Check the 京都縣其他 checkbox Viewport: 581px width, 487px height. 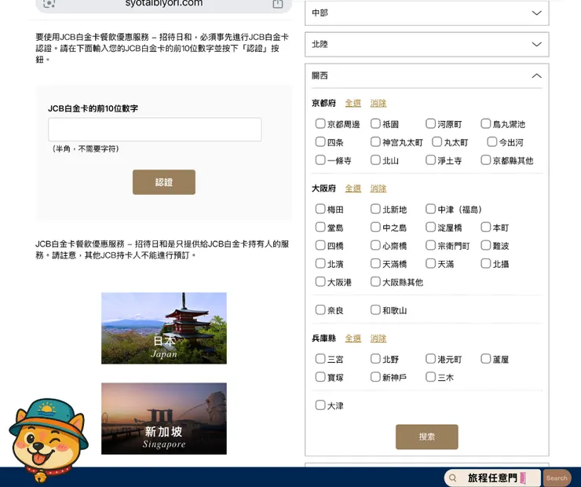[x=485, y=159]
